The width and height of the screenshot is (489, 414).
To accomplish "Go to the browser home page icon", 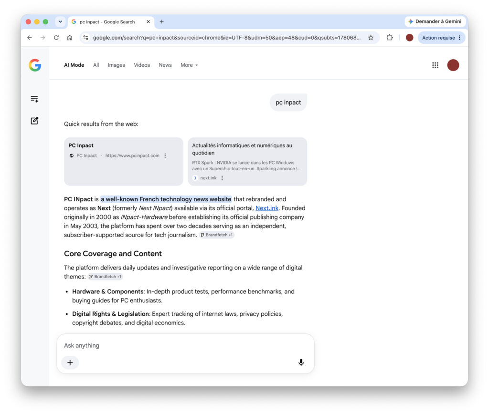I will pos(70,38).
